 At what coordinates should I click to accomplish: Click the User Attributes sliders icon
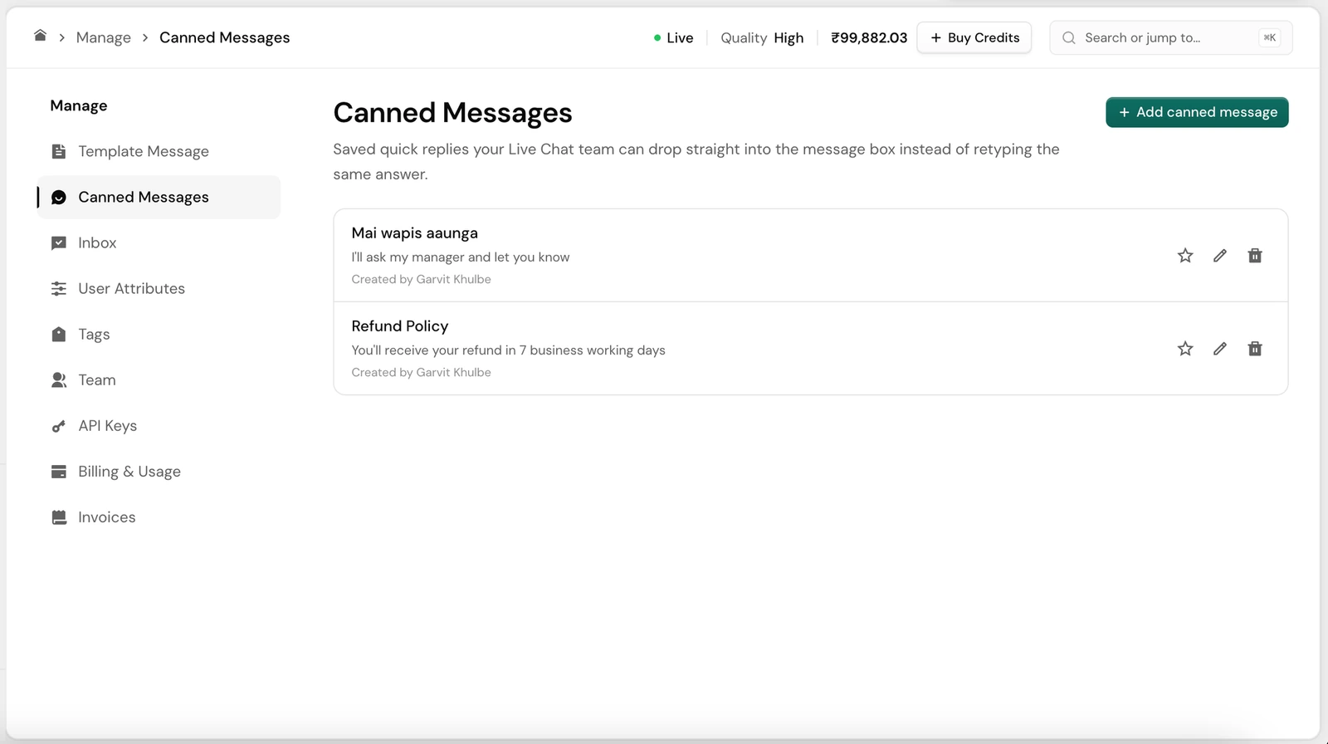pos(59,288)
